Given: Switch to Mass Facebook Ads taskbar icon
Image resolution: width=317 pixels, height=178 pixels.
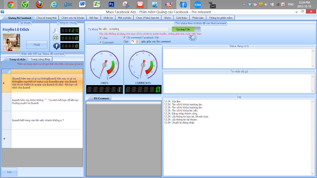Looking at the screenshot, I should click(183, 4).
